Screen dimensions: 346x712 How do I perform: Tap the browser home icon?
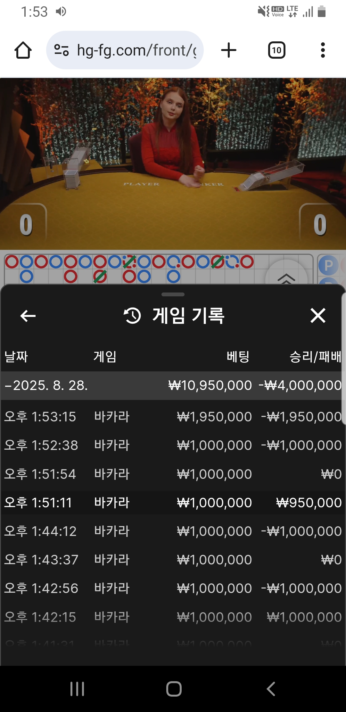[x=23, y=50]
